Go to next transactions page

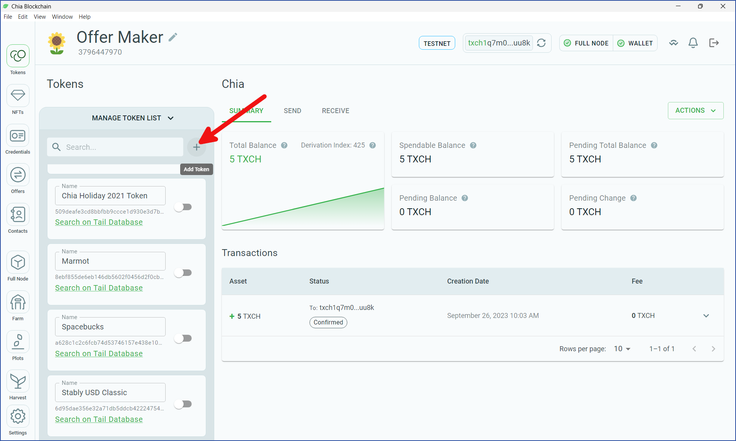tap(713, 349)
